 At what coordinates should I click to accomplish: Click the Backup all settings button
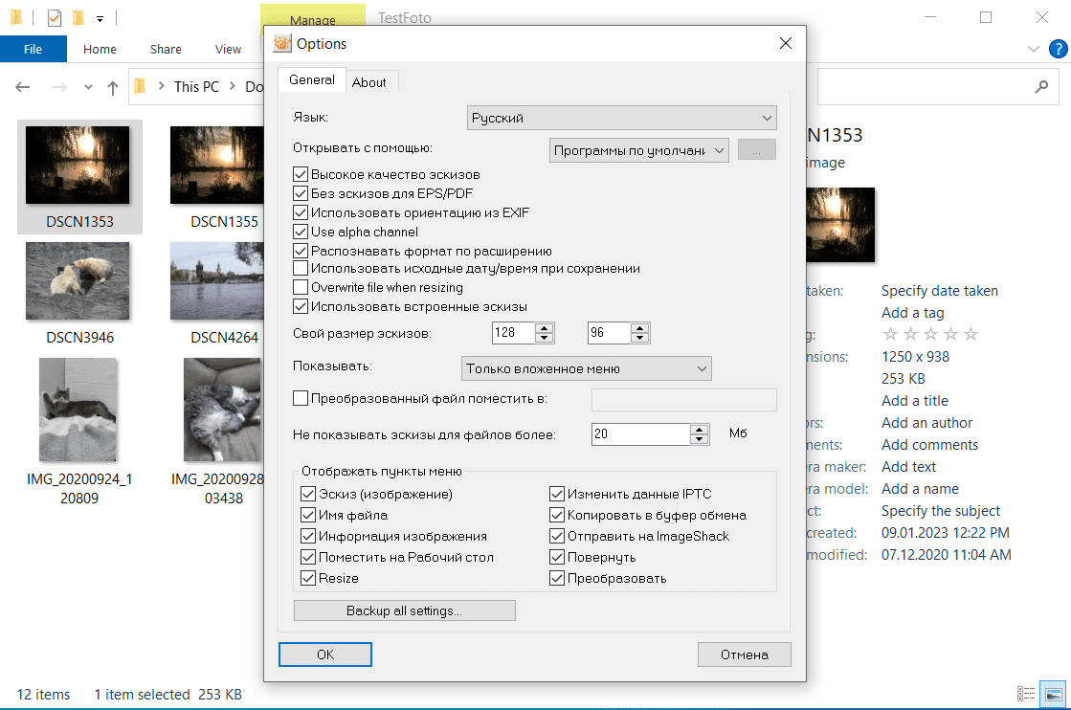[x=404, y=610]
